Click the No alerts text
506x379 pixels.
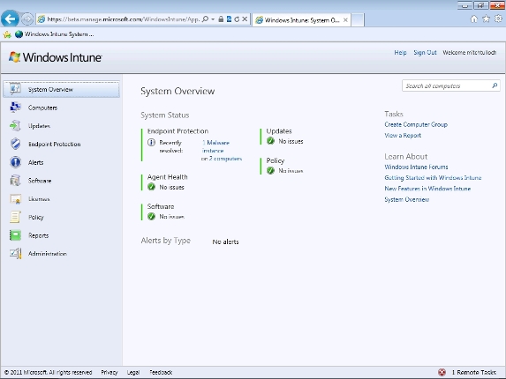(225, 242)
